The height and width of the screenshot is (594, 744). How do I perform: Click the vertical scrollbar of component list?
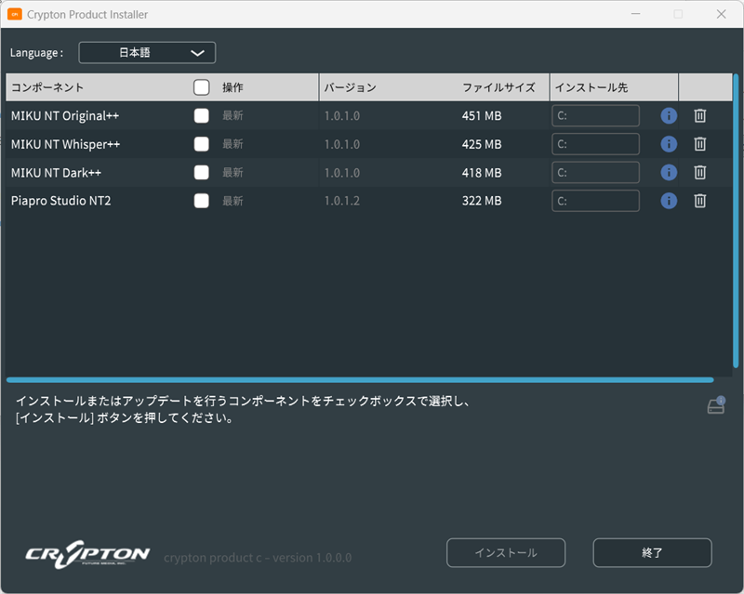point(736,220)
